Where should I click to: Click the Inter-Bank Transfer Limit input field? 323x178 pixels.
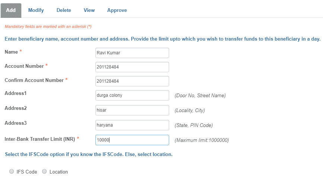pos(132,140)
